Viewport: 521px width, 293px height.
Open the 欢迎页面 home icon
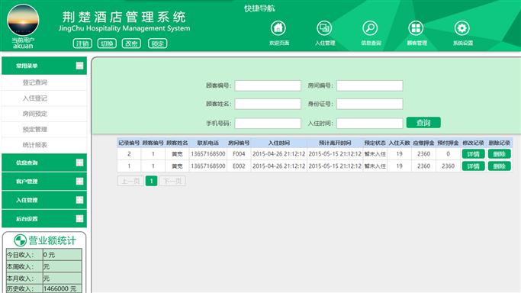click(x=278, y=28)
